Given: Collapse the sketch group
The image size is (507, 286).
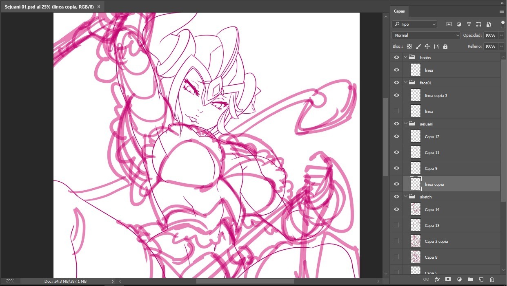Looking at the screenshot, I should coord(405,197).
